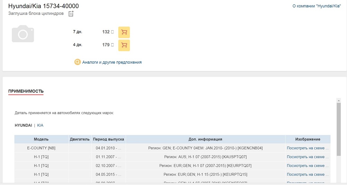Viewport: 347px width, 185px height.
Task: Add the 132 price offer to cart
Action: pyautogui.click(x=124, y=32)
